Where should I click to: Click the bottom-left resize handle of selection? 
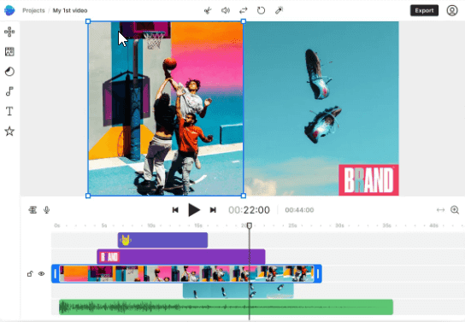click(88, 196)
